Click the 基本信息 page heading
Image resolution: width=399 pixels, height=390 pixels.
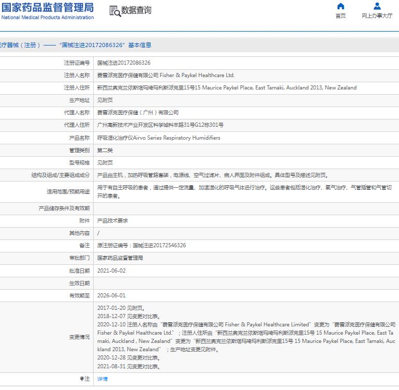[x=140, y=45]
